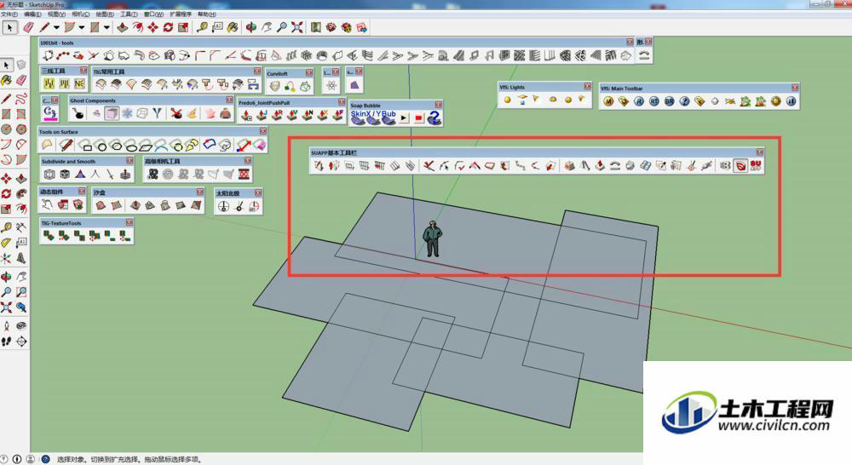Click SU icon at SUAPP toolbar end
This screenshot has width=852, height=465.
[756, 166]
